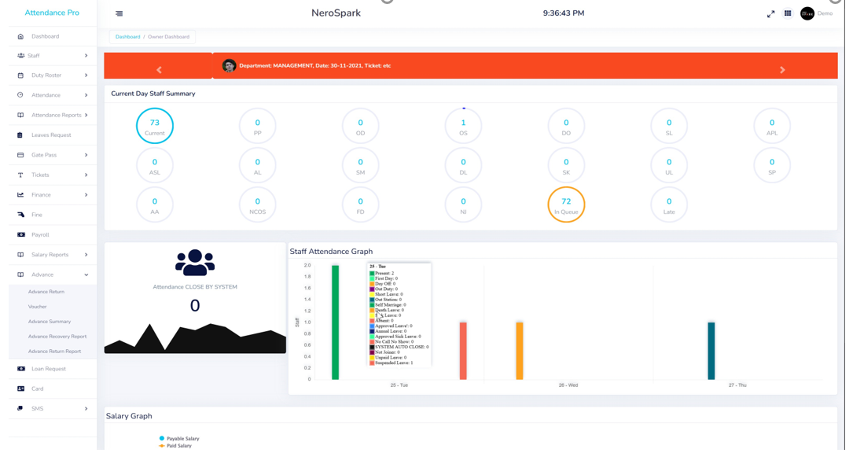The height and width of the screenshot is (464, 853).
Task: Collapse the Advance submenu
Action: point(86,275)
